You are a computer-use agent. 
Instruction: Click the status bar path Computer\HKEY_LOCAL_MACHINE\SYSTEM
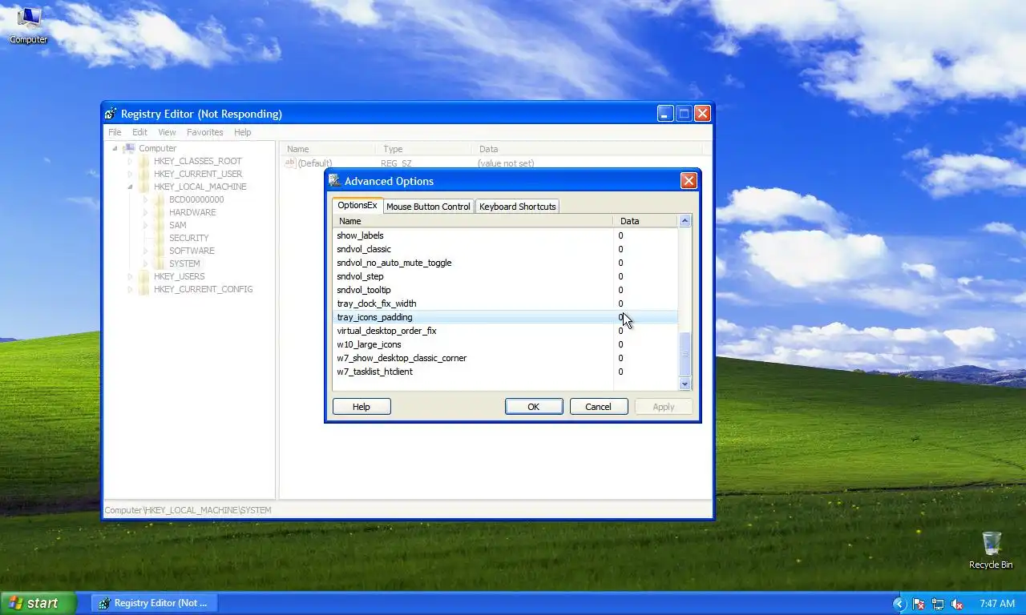pos(188,510)
